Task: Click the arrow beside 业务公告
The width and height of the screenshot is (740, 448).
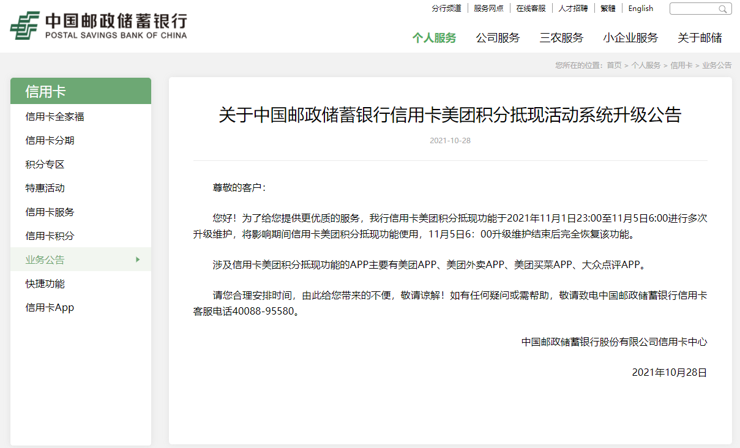Action: tap(138, 259)
